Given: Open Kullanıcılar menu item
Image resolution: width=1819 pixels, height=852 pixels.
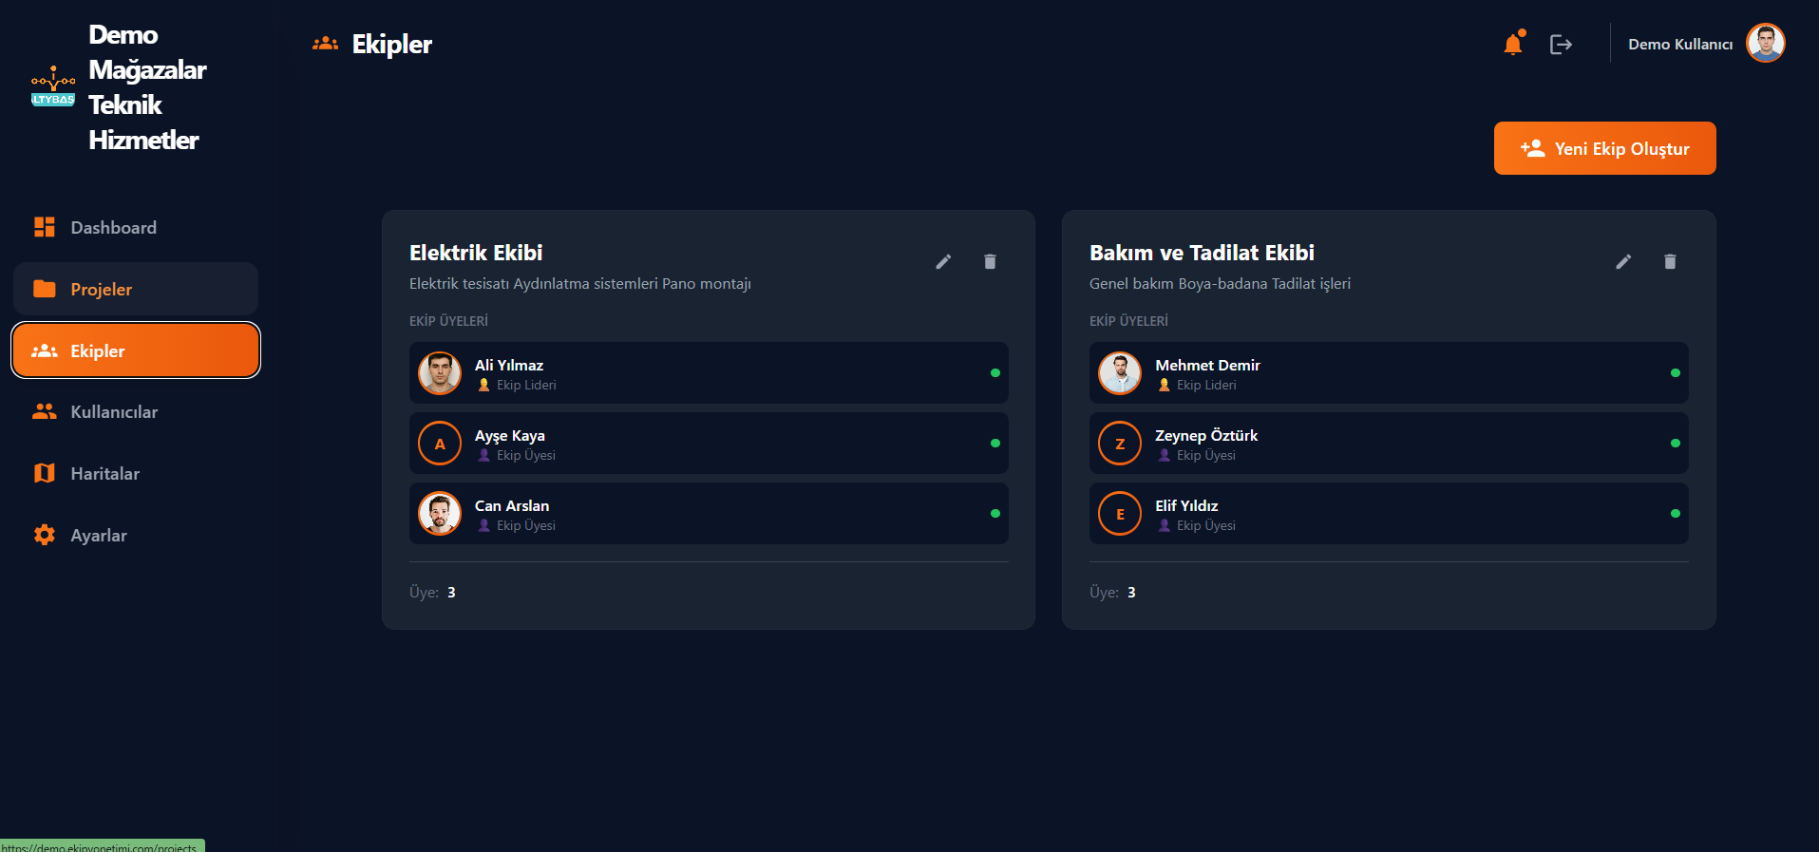Looking at the screenshot, I should coord(136,411).
